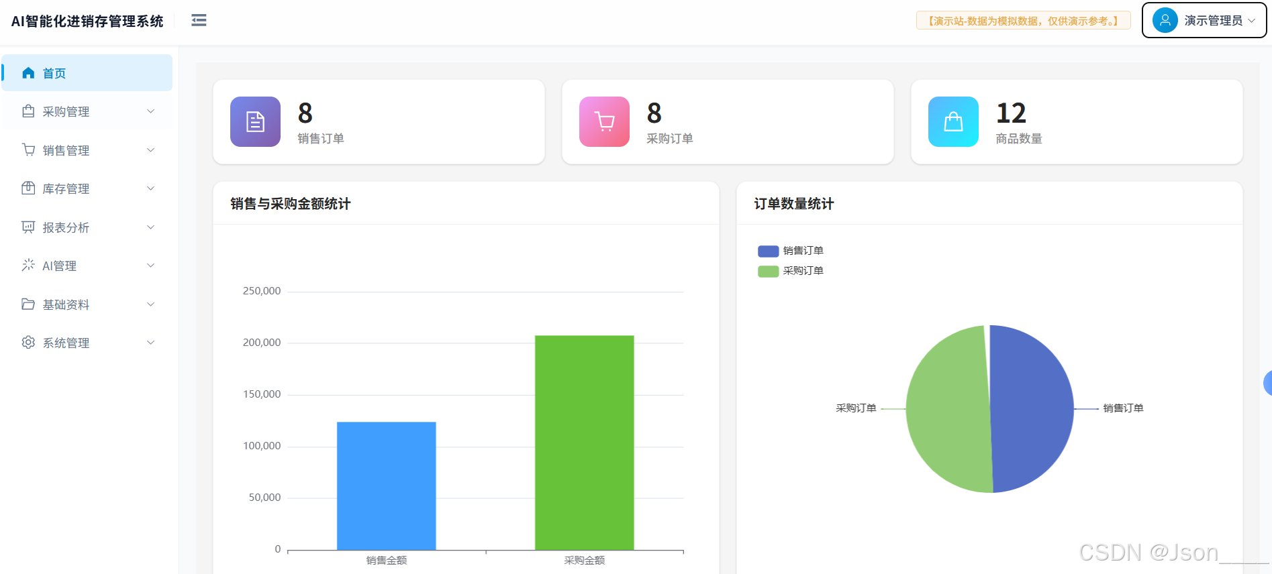
Task: Click the 商品数量 card label
Action: 1019,139
